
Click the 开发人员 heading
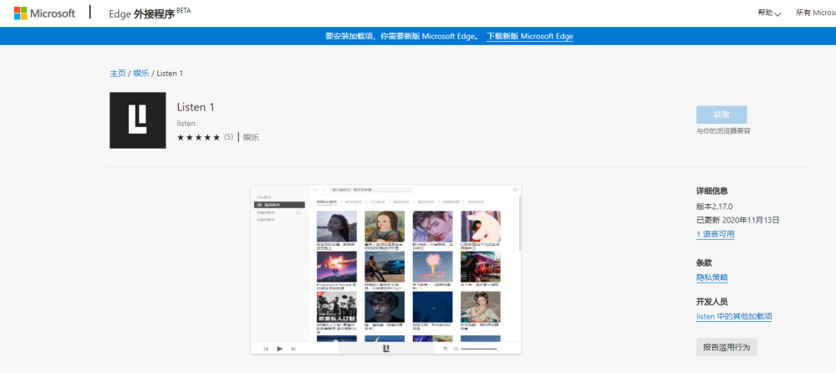click(x=712, y=302)
